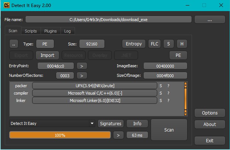
Task: Click the EntryPoint value 0004dcc0
Action: (x=56, y=66)
